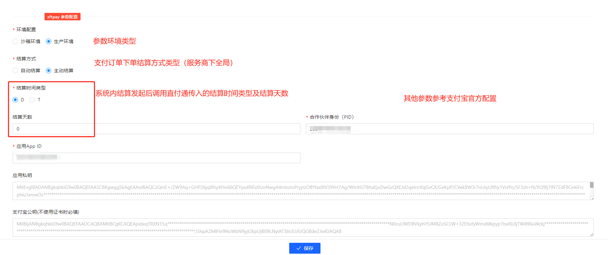Click the 结算天数 input field
Screen dimensions: 608x255
[x=156, y=129]
